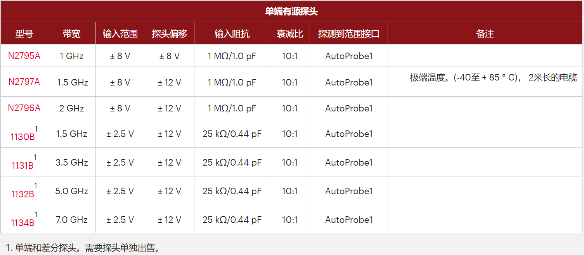Click the 1134B model link
This screenshot has height=255, width=584.
tap(23, 222)
